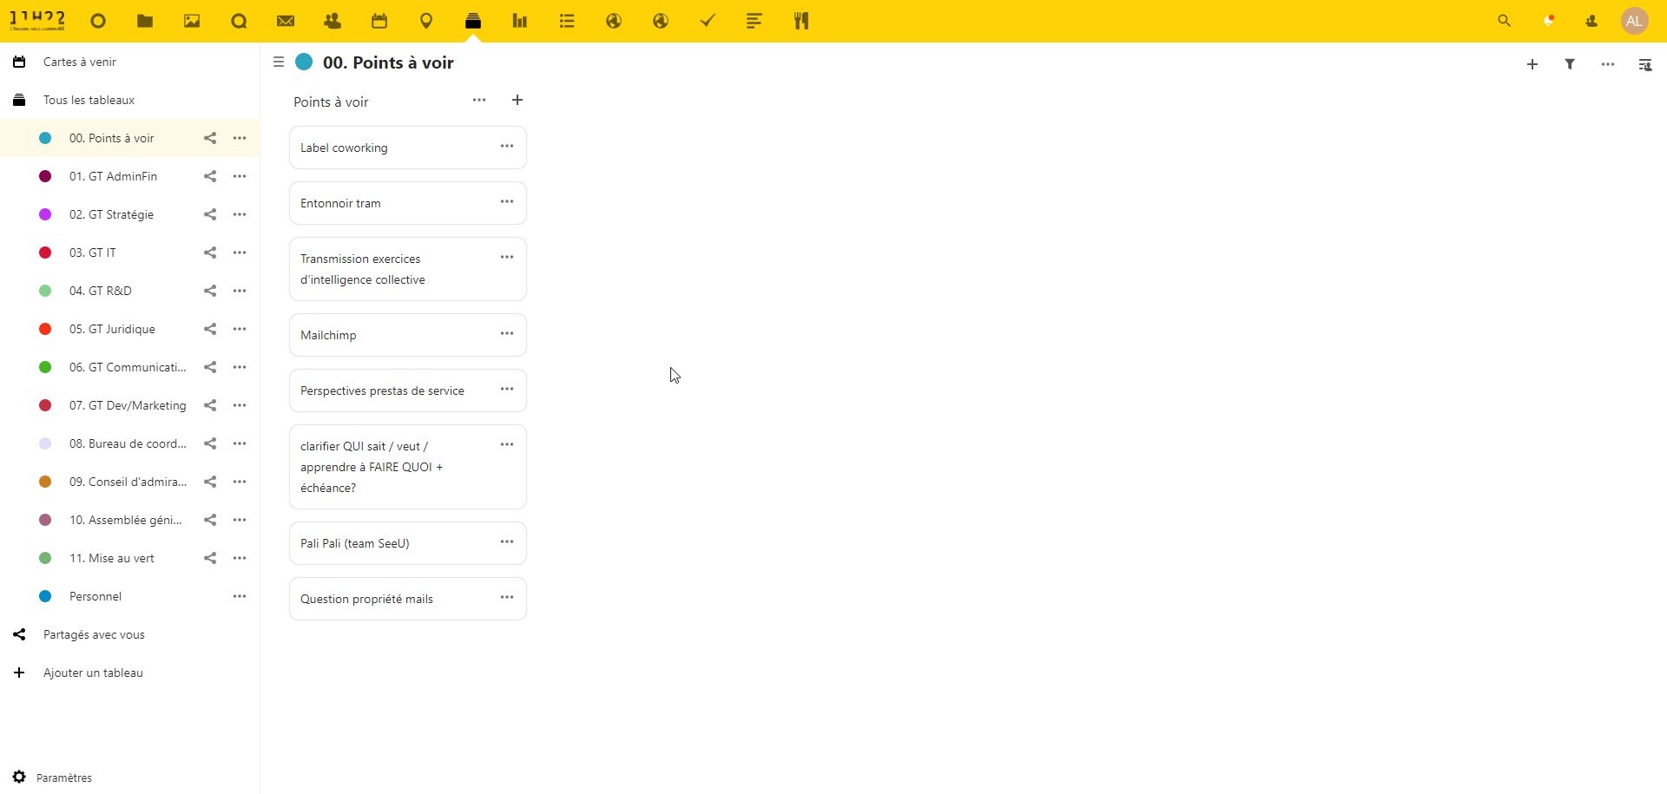Open Cartes à venir view
This screenshot has height=794, width=1667.
pyautogui.click(x=80, y=62)
